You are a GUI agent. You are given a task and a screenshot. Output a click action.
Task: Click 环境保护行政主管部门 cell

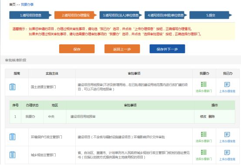(52, 137)
